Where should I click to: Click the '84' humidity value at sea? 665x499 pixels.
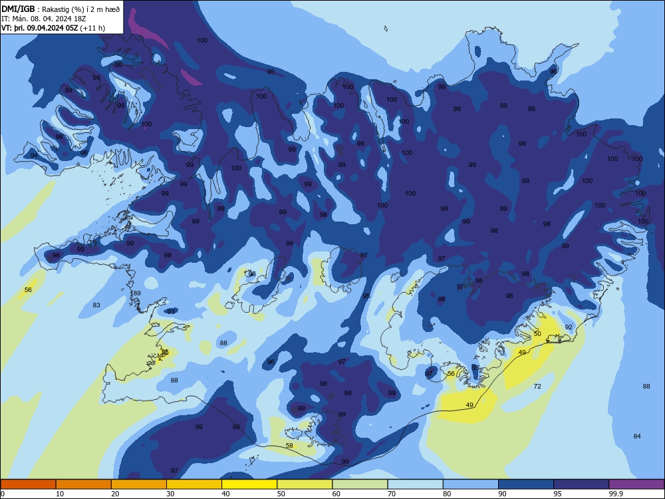637,436
